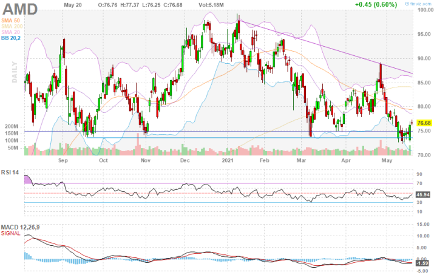Click the Sep month axis label

point(63,160)
